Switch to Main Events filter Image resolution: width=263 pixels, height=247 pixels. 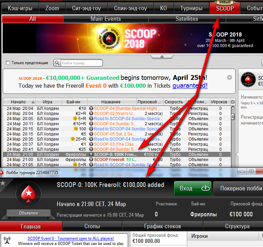[x=106, y=19]
